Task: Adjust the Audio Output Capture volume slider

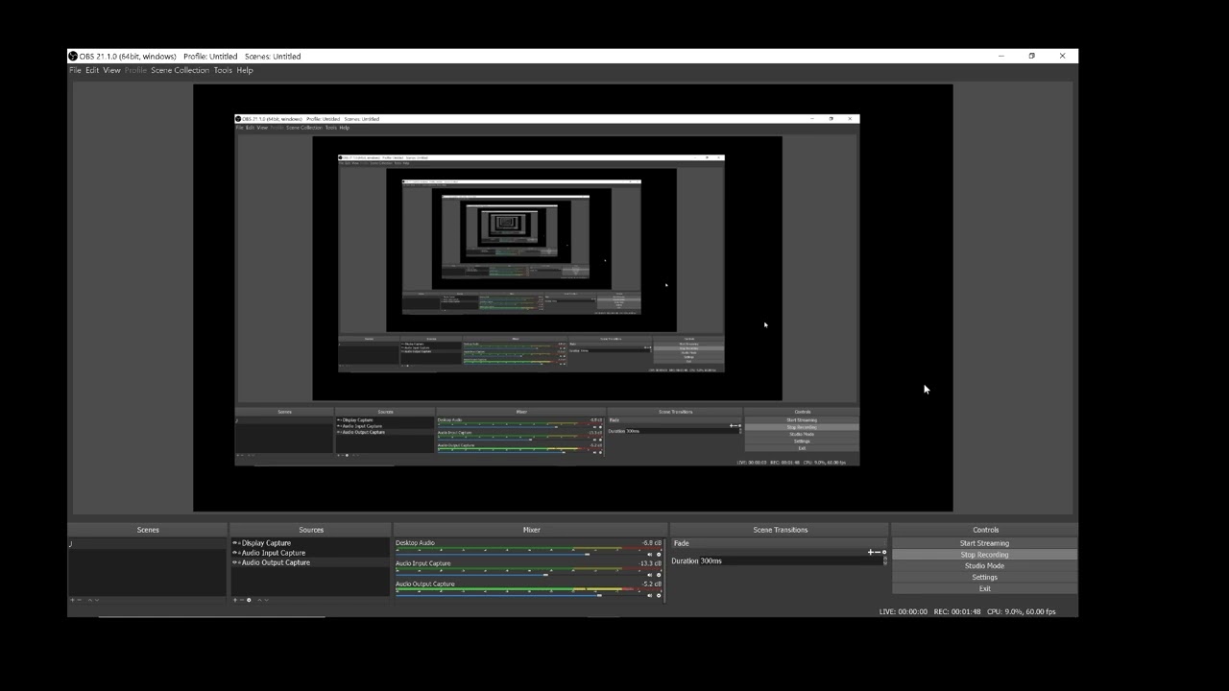Action: click(599, 595)
